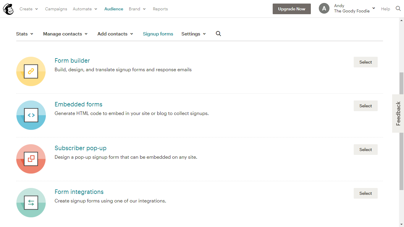Expand the Settings dropdown

point(194,34)
